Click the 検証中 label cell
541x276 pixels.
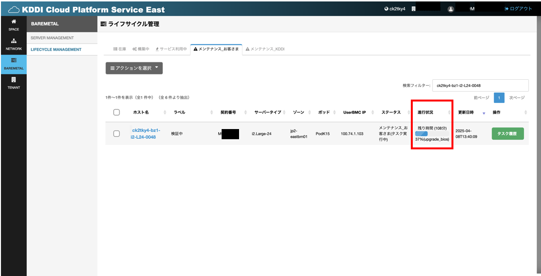(177, 134)
